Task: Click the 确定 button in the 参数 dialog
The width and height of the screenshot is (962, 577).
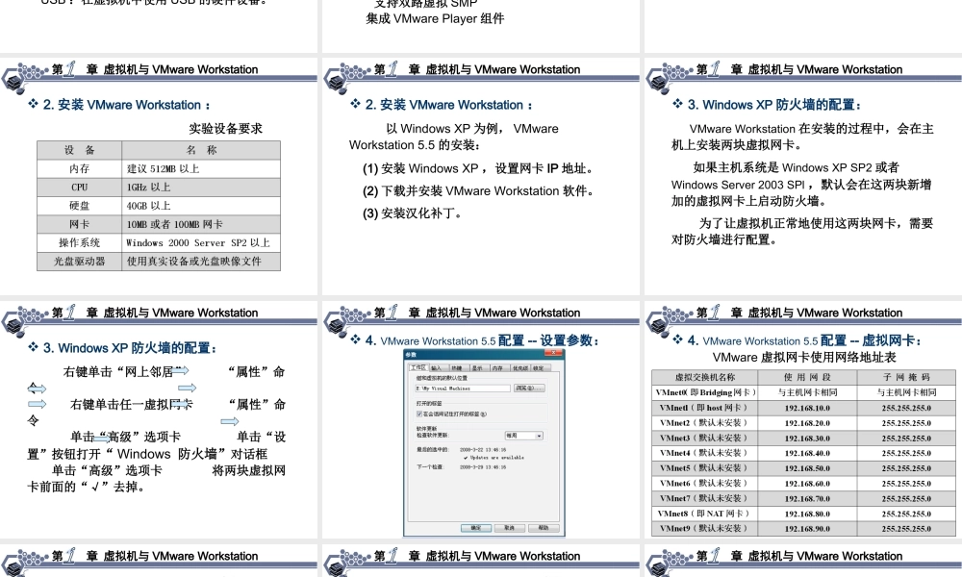Action: (x=476, y=528)
